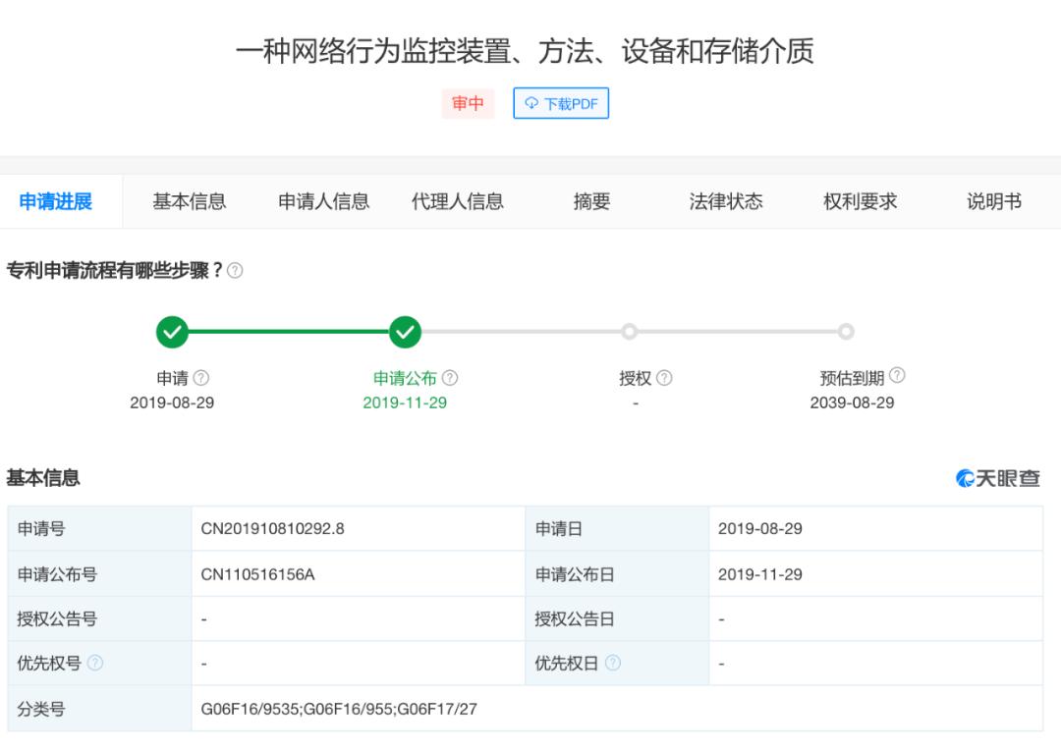The width and height of the screenshot is (1061, 750).
Task: Click the info icon next to 优先权号
Action: [95, 663]
